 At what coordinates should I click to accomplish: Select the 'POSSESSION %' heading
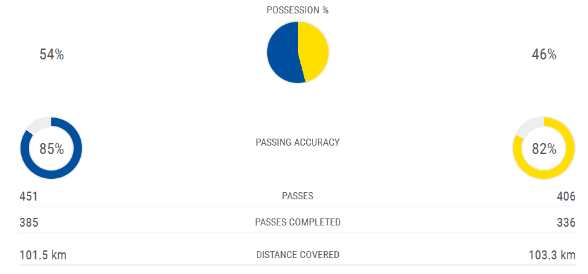(x=298, y=10)
